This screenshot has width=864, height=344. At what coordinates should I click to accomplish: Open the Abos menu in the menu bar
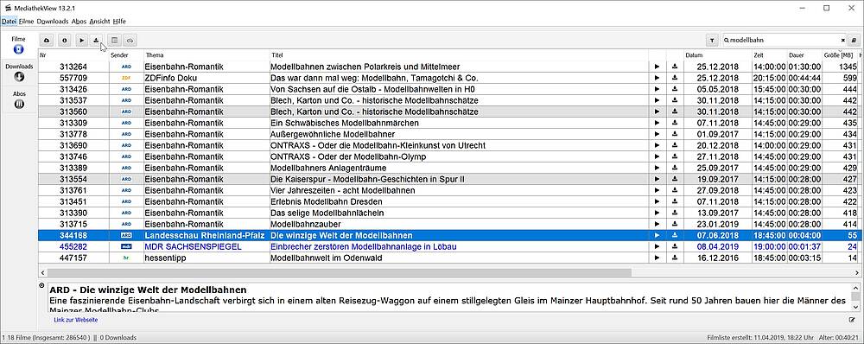(79, 22)
